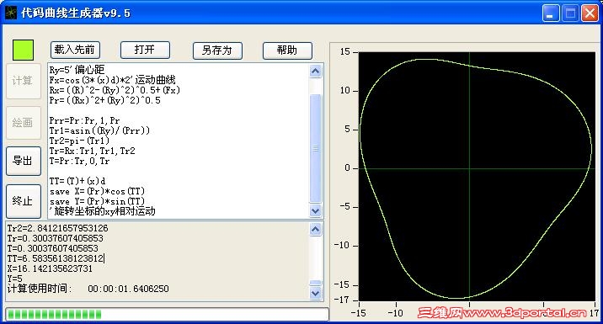Click the green progress bar
The image size is (603, 324).
[x=167, y=314]
